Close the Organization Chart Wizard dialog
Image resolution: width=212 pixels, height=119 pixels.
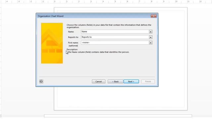point(154,16)
